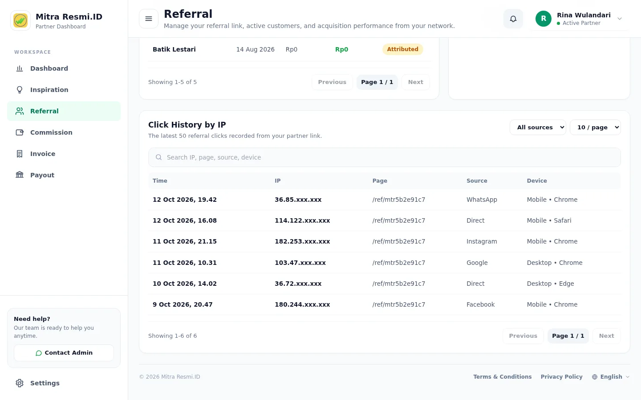Open the 10 / page dropdown
The width and height of the screenshot is (641, 400).
[595, 128]
